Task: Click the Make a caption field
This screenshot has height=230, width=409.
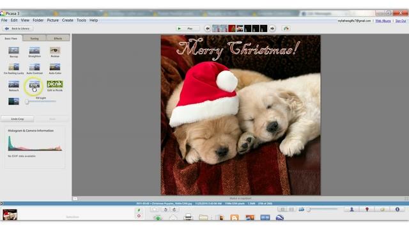Action: coord(240,199)
